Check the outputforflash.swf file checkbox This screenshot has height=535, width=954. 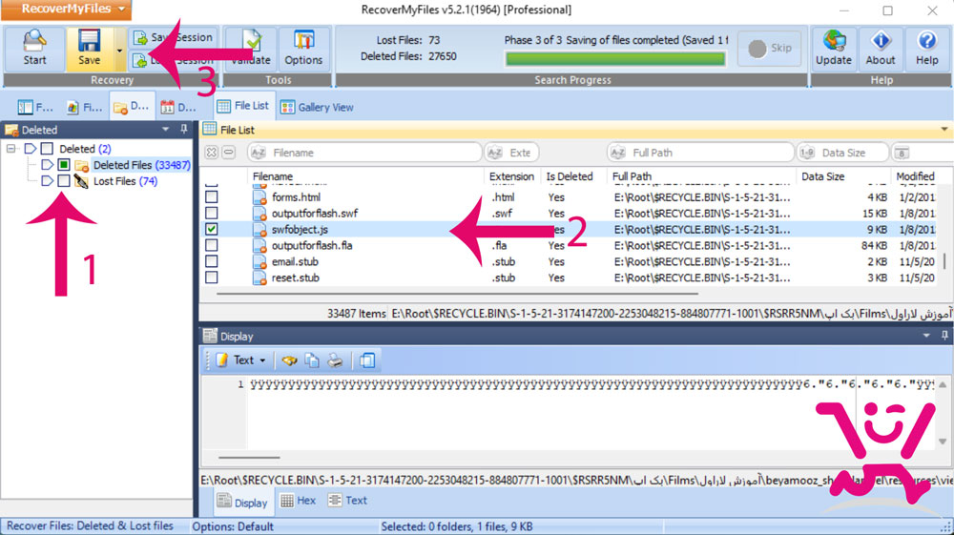point(211,214)
